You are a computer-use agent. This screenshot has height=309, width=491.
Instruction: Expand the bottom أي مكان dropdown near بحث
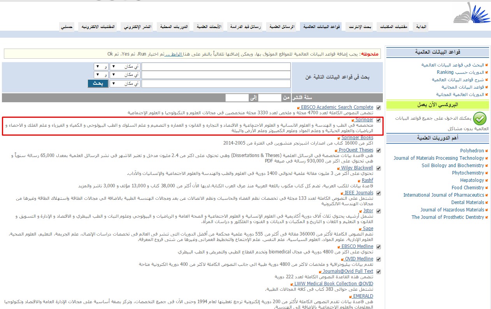pyautogui.click(x=125, y=83)
